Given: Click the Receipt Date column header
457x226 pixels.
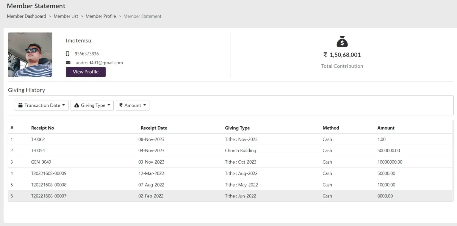Looking at the screenshot, I should (154, 128).
